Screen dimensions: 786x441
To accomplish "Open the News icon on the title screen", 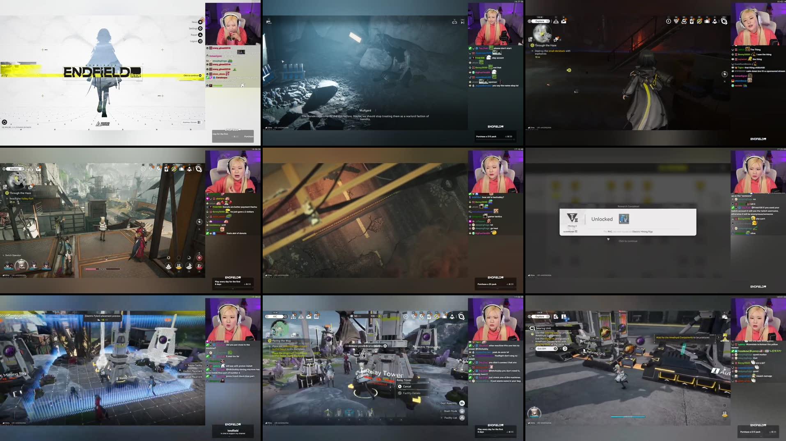I will click(x=199, y=22).
